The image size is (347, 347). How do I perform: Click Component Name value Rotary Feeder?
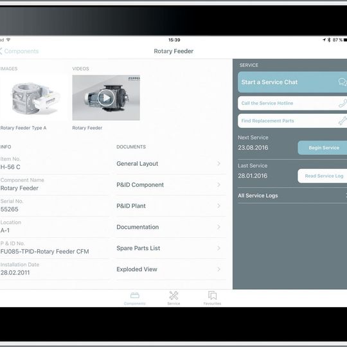19,188
